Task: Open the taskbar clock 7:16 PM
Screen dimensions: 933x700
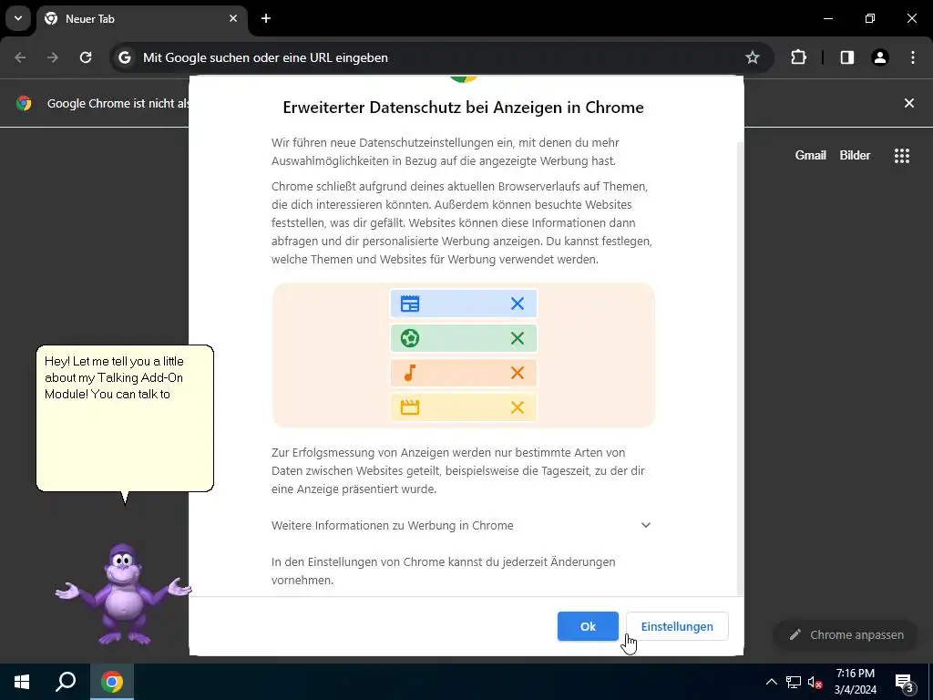Action: 855,682
